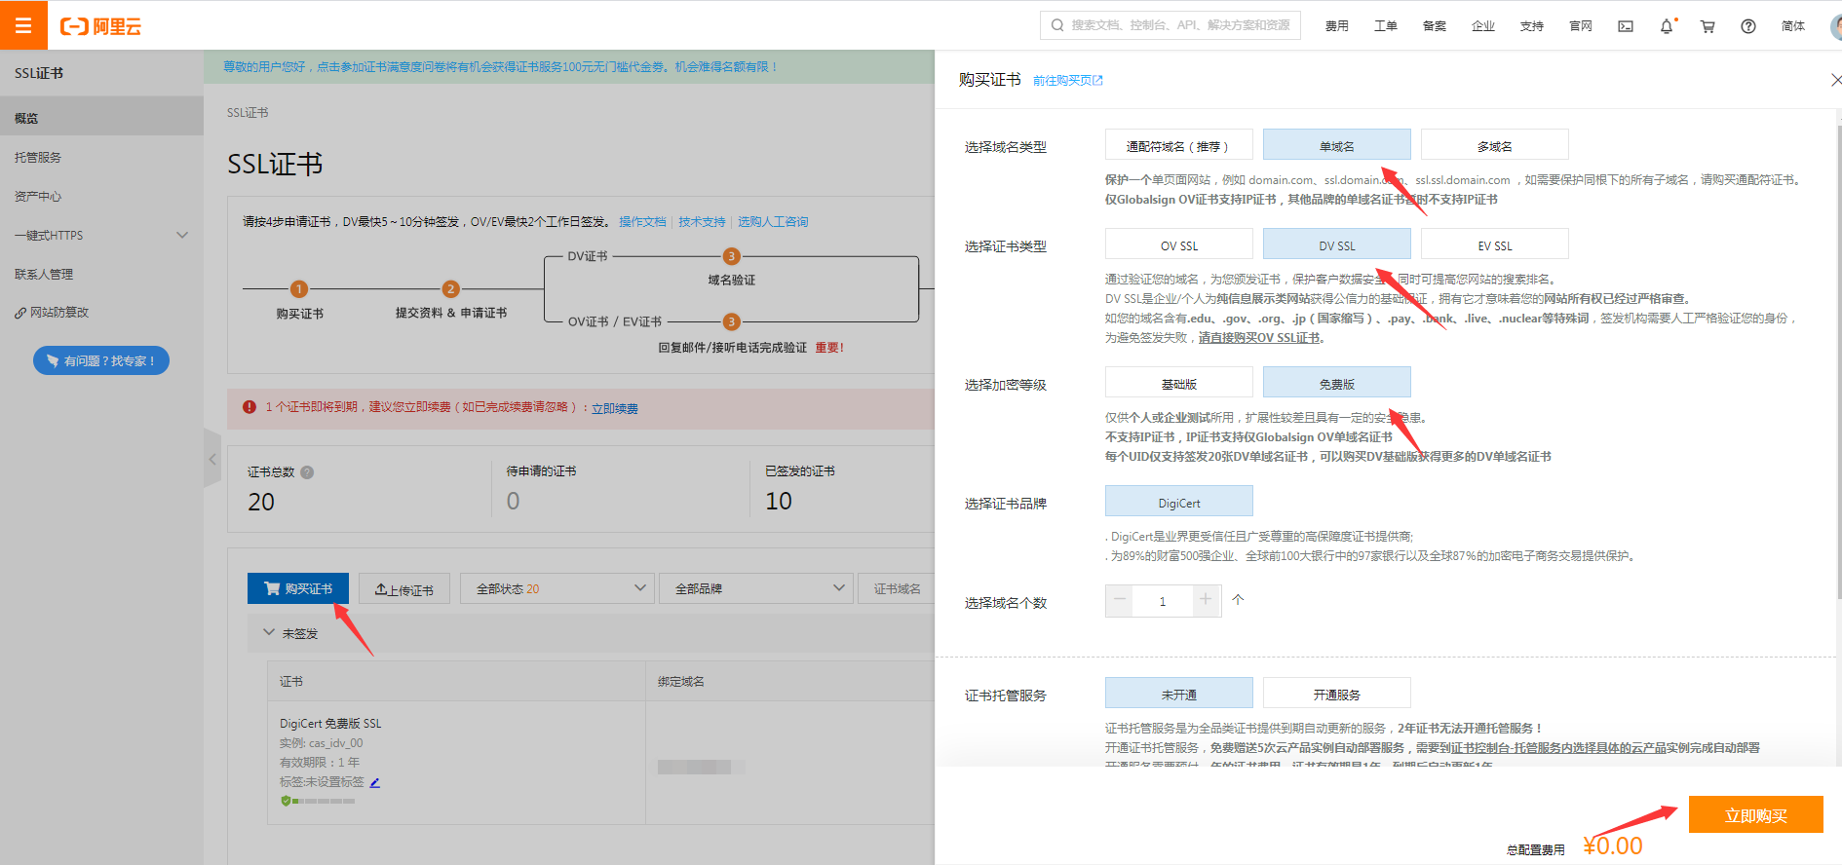Close the 购买证书 panel

click(x=1835, y=80)
